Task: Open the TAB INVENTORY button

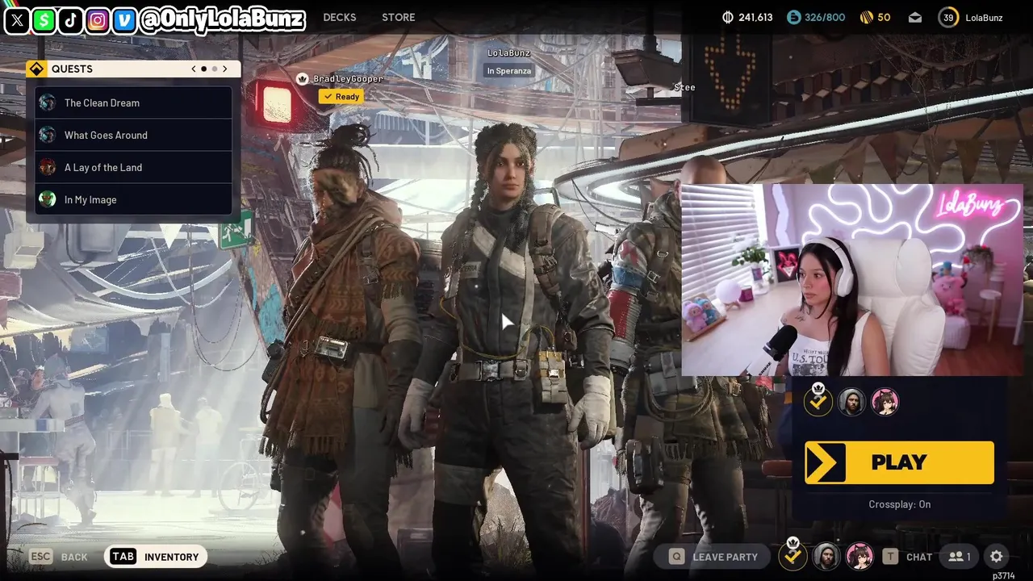Action: [x=156, y=557]
